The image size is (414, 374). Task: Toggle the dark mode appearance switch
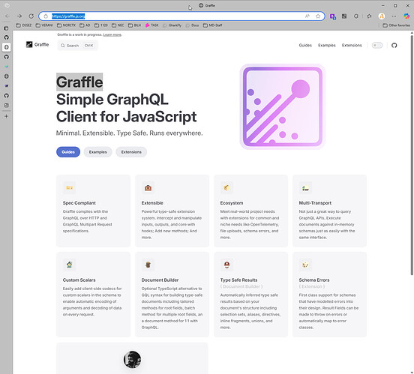pyautogui.click(x=377, y=46)
